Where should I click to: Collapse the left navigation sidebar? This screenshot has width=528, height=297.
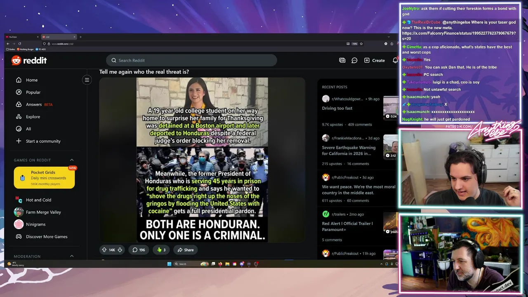pos(87,80)
